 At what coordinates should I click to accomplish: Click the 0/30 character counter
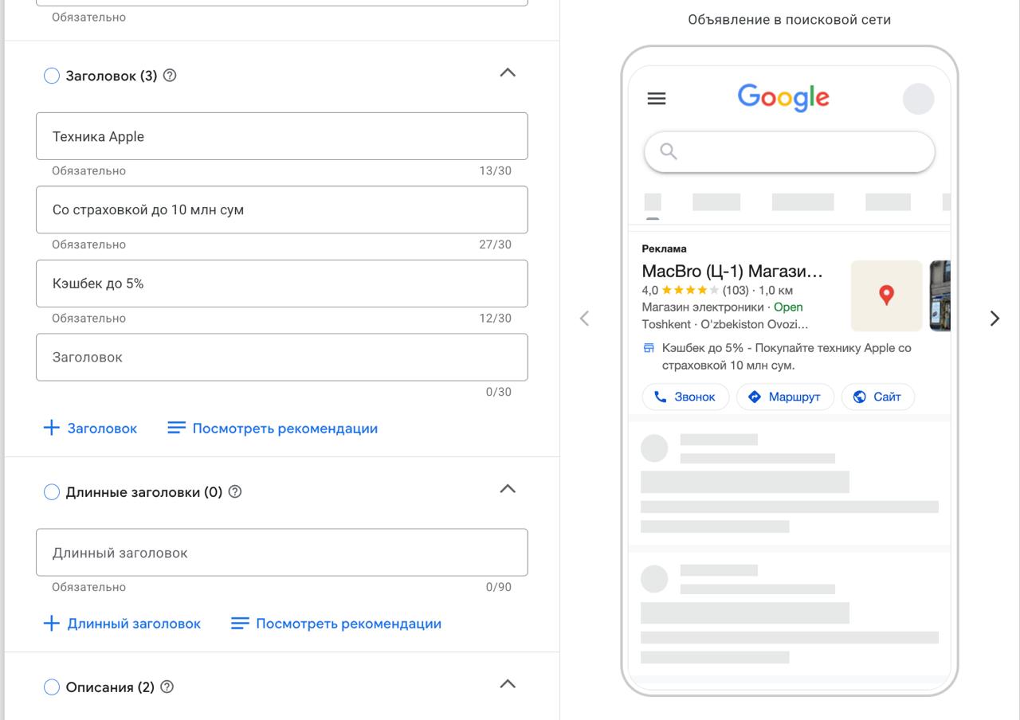pos(499,392)
